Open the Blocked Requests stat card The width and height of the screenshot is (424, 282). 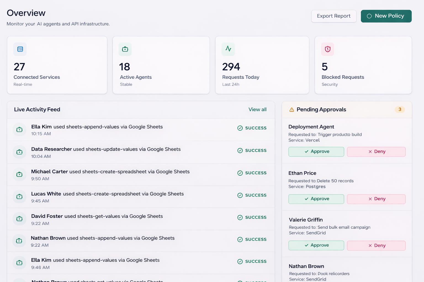click(363, 65)
